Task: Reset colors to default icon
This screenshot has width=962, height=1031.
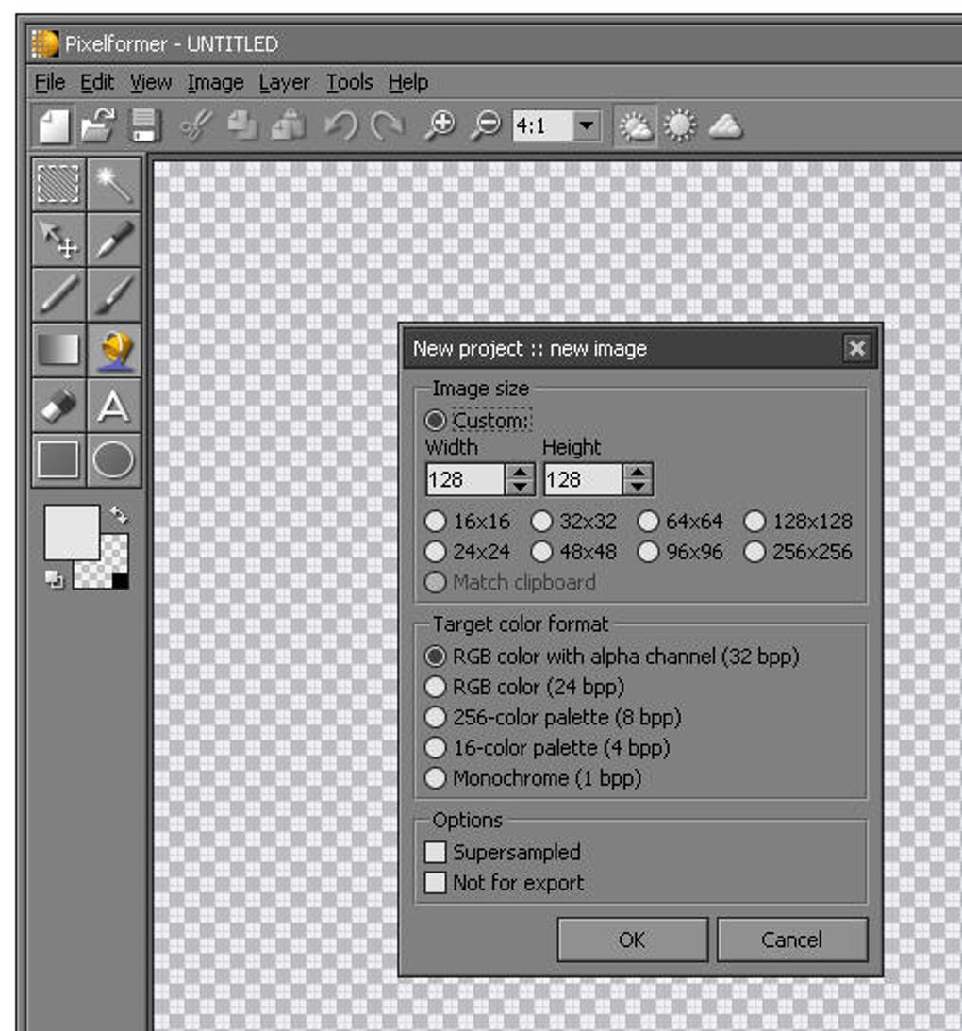Action: click(54, 579)
